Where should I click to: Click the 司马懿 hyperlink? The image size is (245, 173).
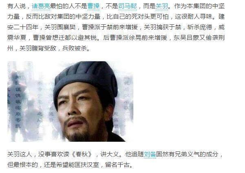coord(128,6)
